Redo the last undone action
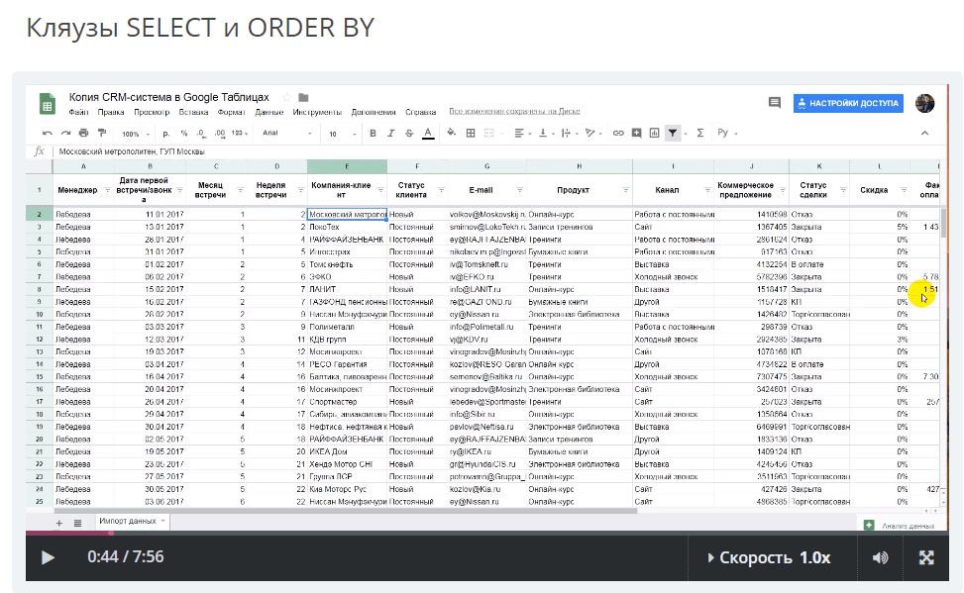Viewport: 964px width, 593px height. point(65,133)
